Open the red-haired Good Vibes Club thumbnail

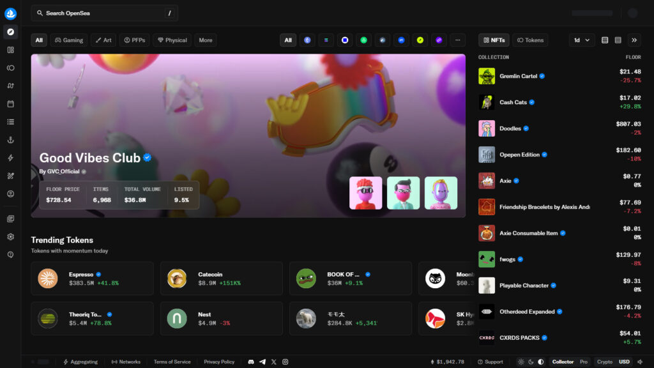(x=366, y=193)
